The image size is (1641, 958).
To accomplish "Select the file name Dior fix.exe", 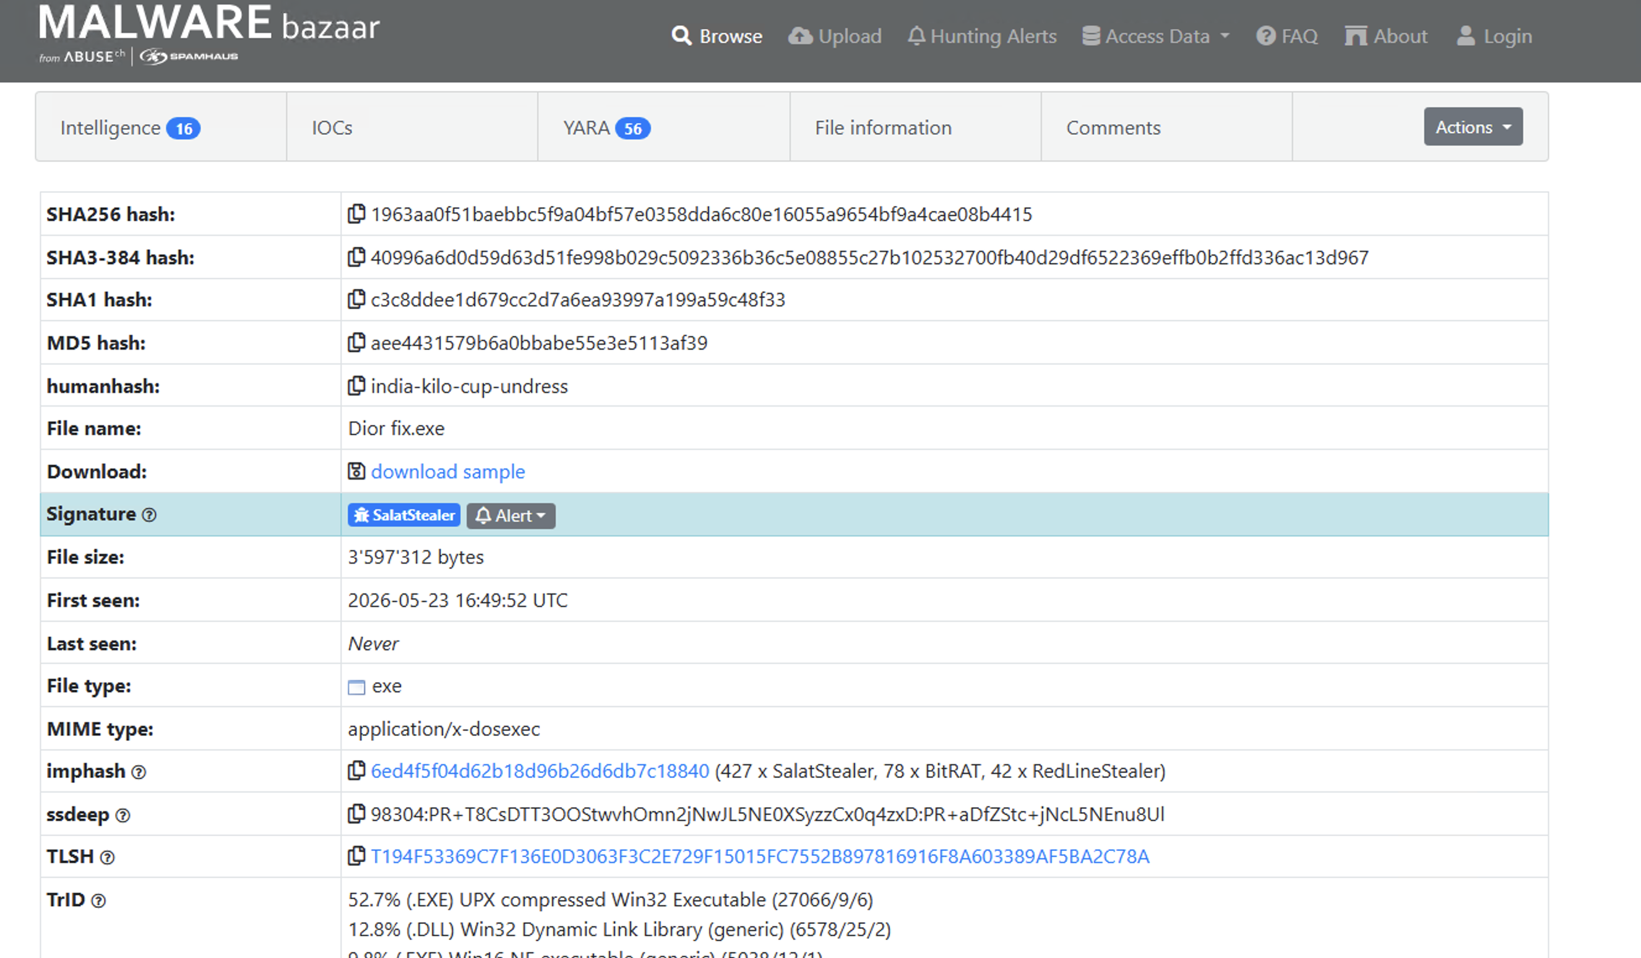I will [x=396, y=428].
